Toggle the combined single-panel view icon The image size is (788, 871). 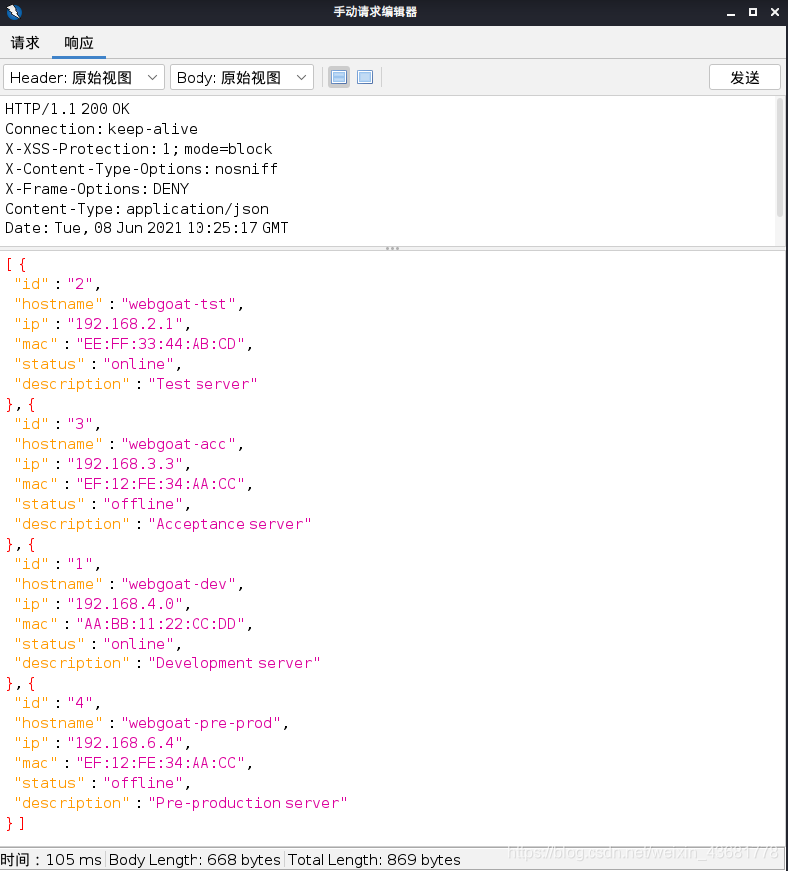365,77
